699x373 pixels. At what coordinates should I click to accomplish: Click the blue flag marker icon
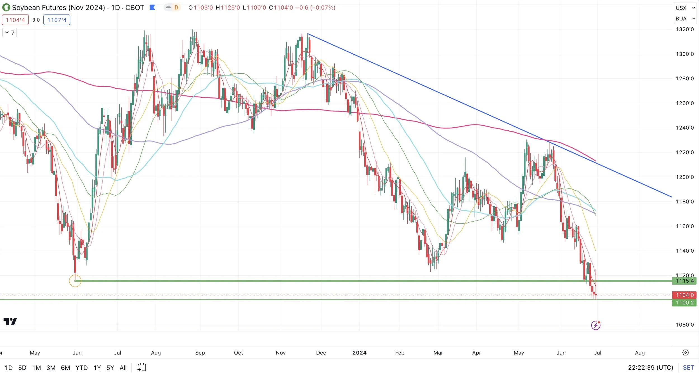pyautogui.click(x=152, y=8)
